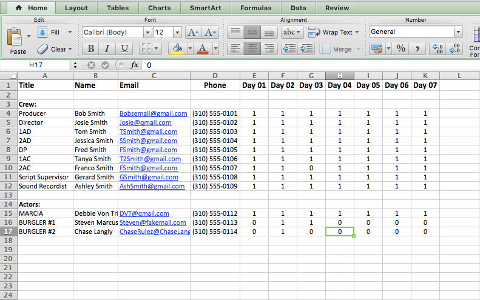Open the currency format dropdown arrow
Viewport: 480px width, 300px height.
pos(388,48)
